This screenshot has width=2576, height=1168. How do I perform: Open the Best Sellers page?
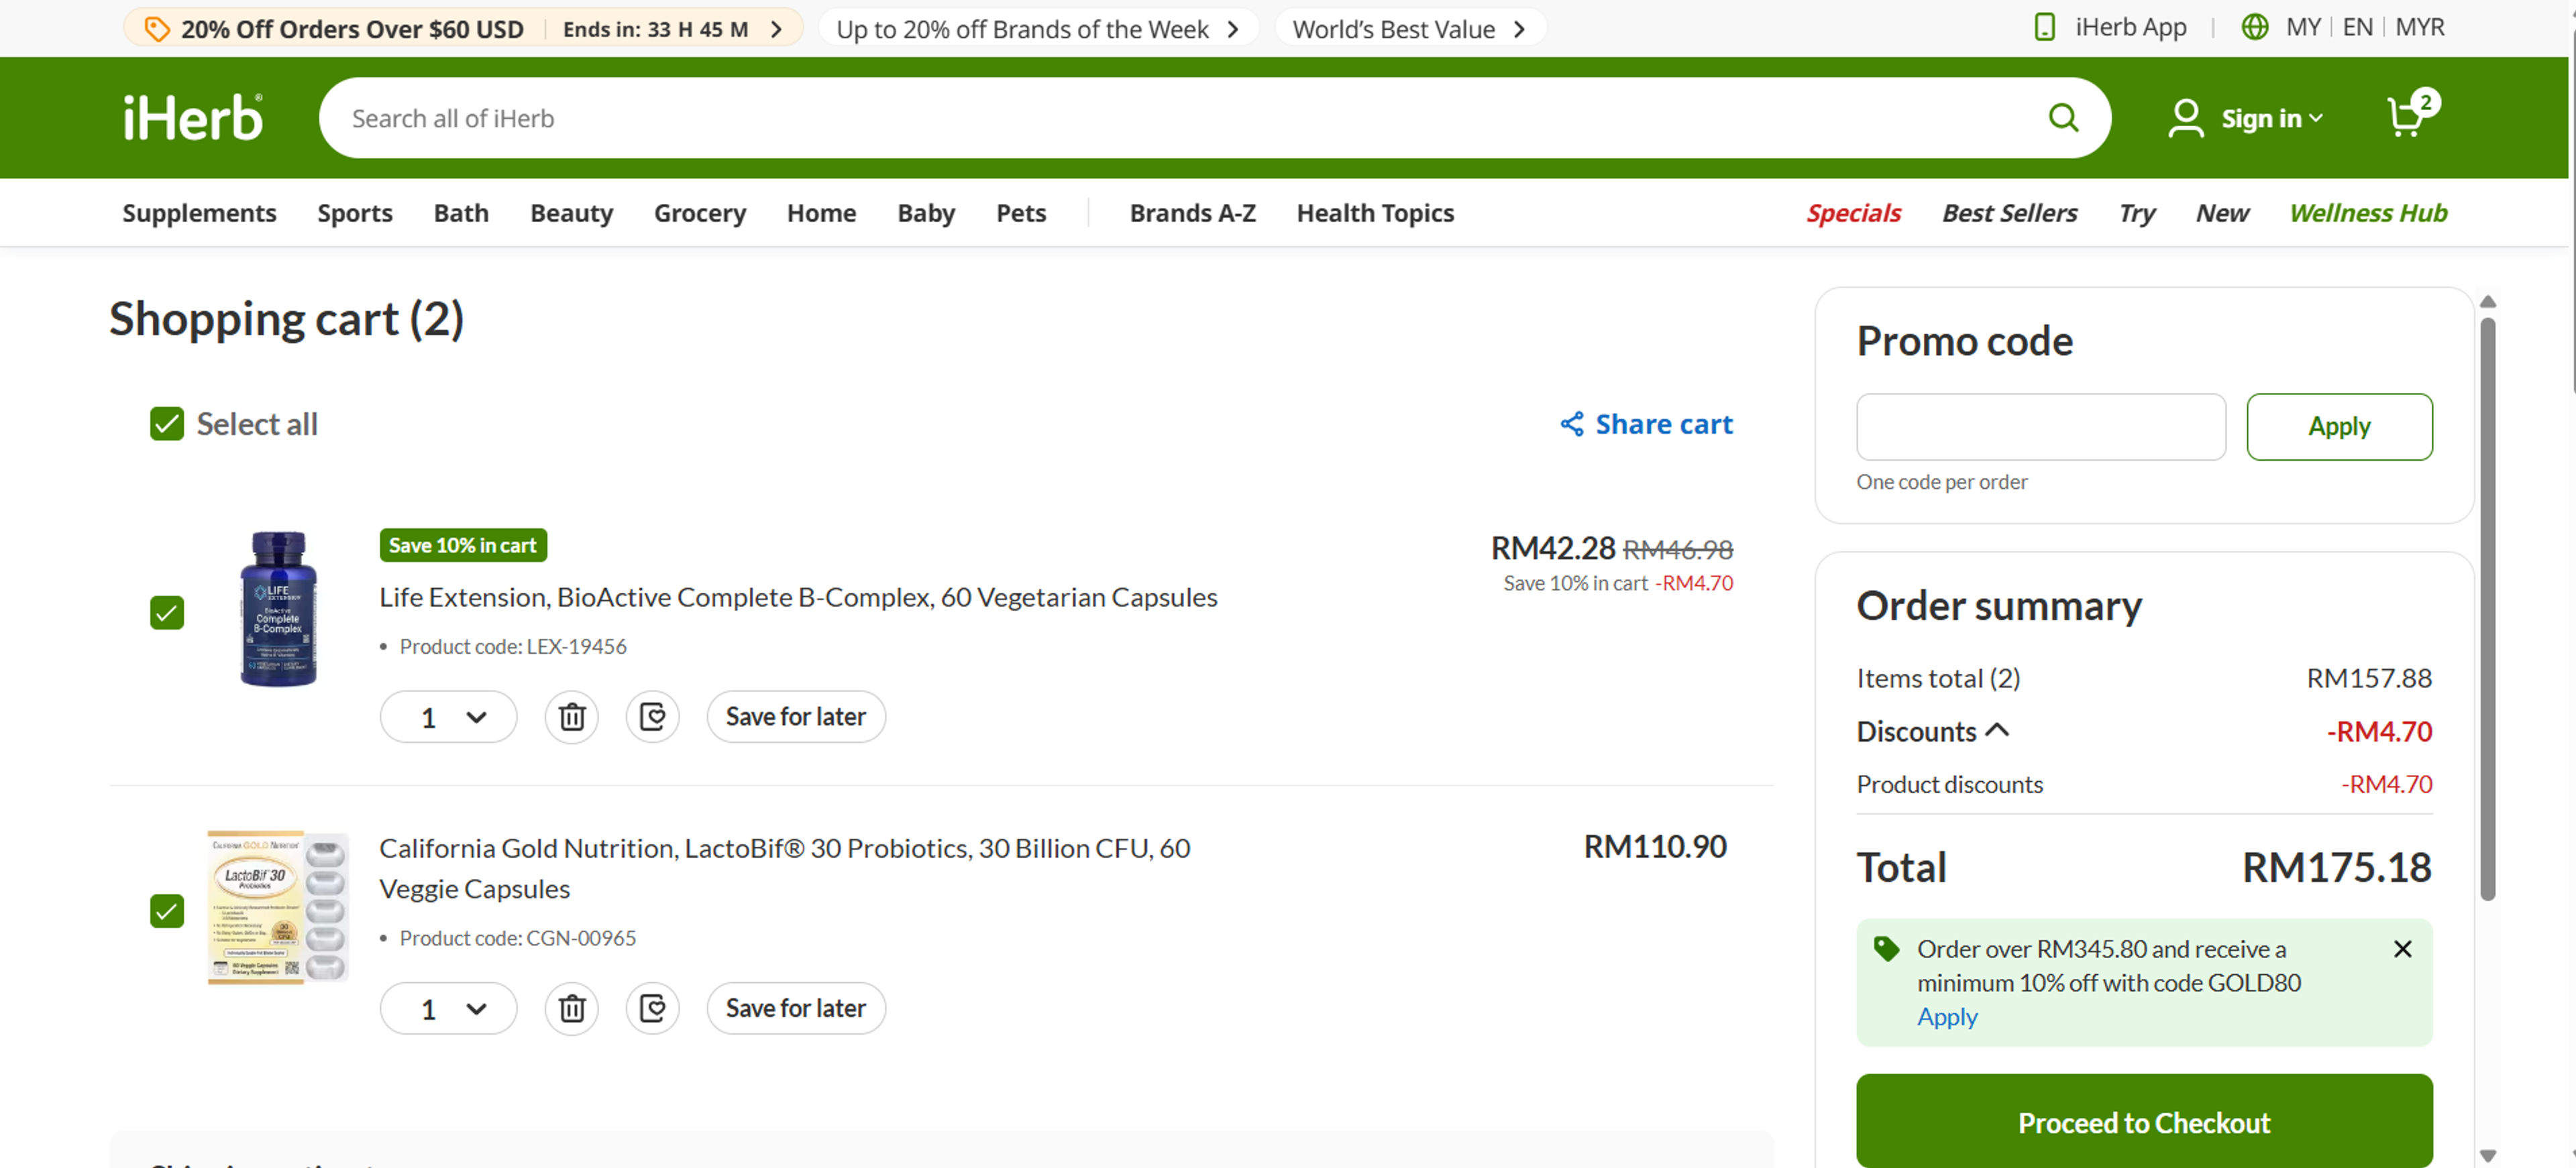pos(2009,213)
